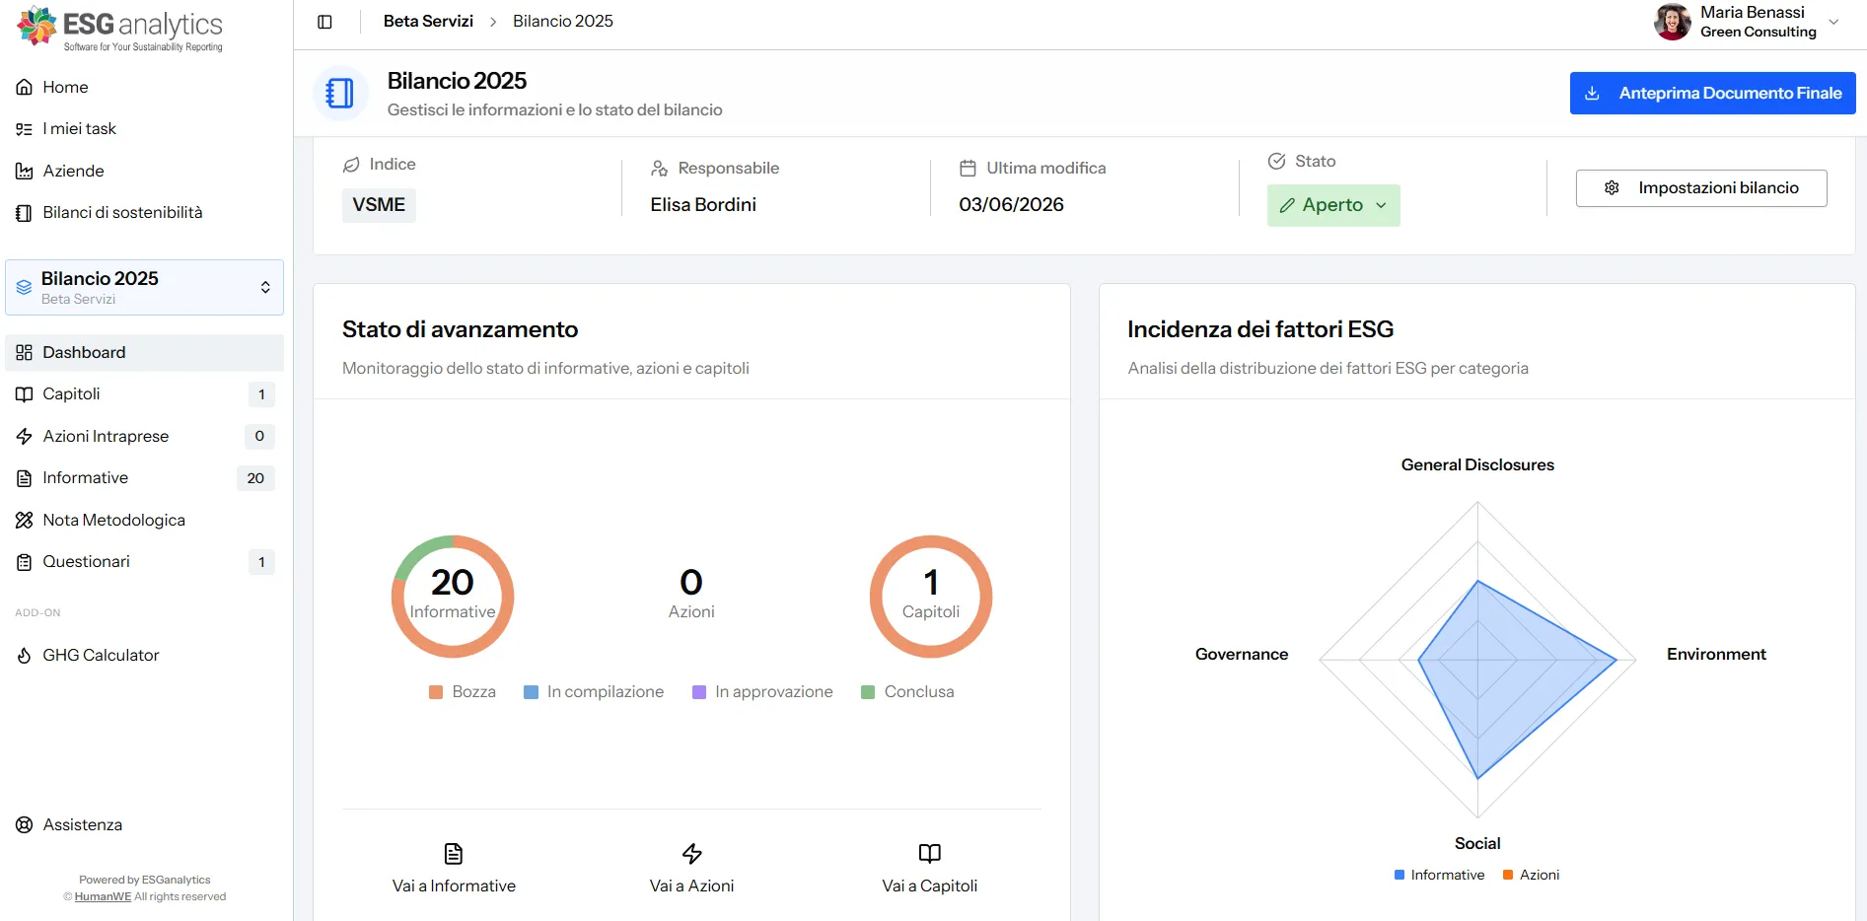Open the Maria Benassi user menu chevron
The width and height of the screenshot is (1867, 921).
[1833, 22]
